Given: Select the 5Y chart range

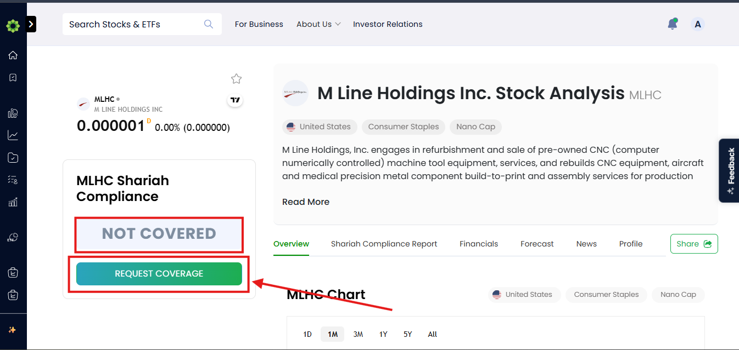Looking at the screenshot, I should tap(407, 334).
